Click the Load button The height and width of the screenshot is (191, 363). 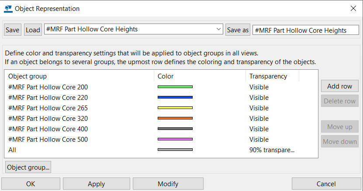[33, 30]
